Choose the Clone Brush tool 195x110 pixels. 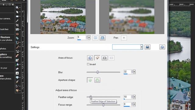click(x=17, y=42)
